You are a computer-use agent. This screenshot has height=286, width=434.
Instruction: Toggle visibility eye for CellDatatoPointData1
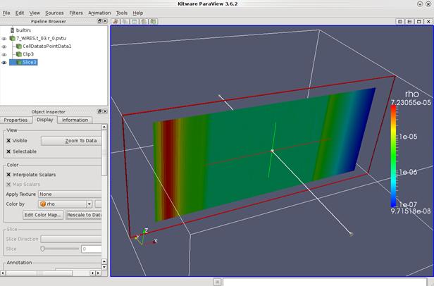point(4,46)
